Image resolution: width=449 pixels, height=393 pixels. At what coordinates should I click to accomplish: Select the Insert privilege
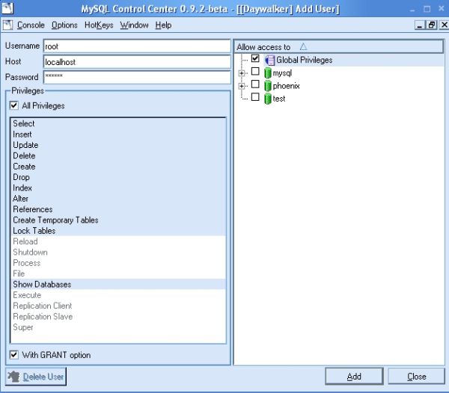tap(118, 134)
